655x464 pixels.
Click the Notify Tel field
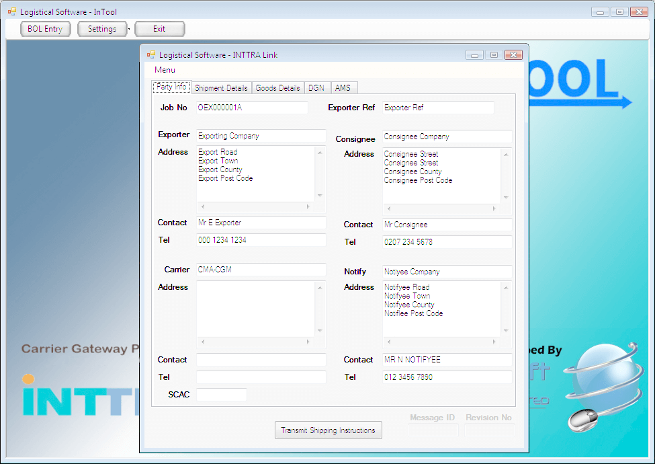tap(447, 377)
